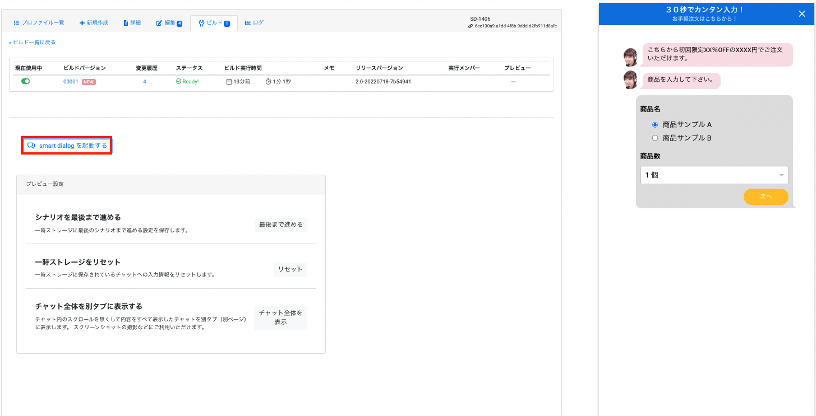Image resolution: width=816 pixels, height=416 pixels.
Task: Click the SD-1406 profile label
Action: (480, 18)
